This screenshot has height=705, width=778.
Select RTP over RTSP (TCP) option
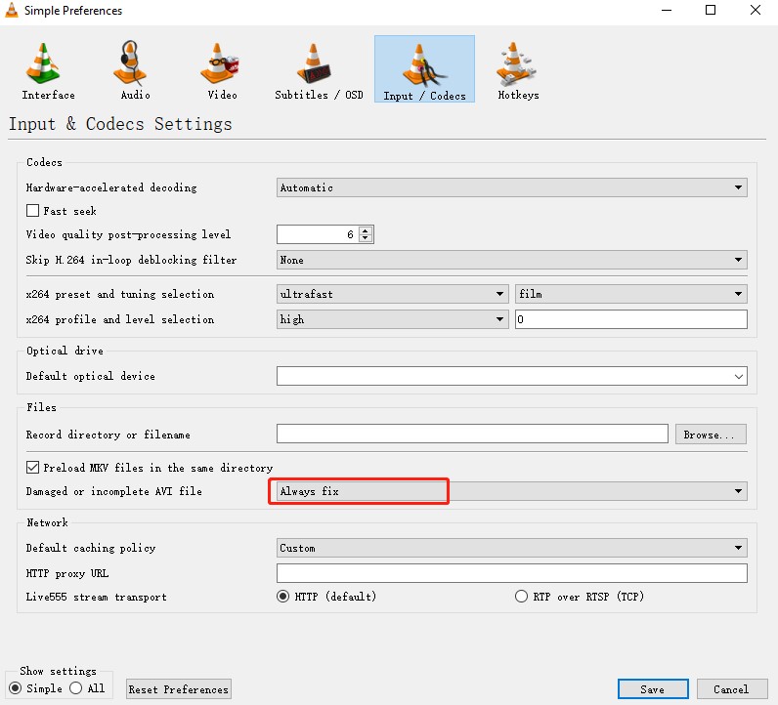point(521,596)
